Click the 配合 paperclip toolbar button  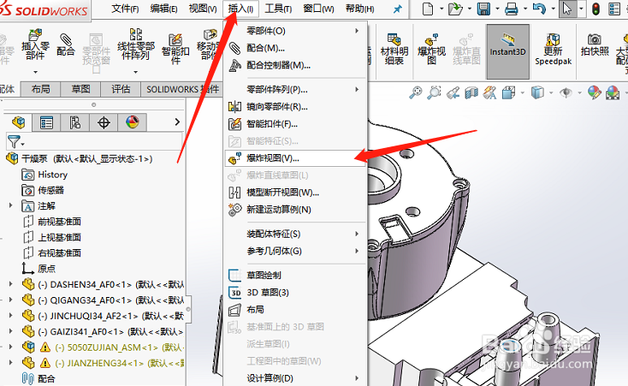tap(66, 44)
